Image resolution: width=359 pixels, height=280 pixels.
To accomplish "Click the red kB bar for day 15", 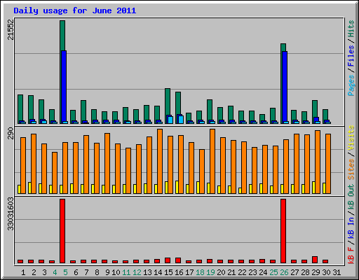I will (x=168, y=260).
